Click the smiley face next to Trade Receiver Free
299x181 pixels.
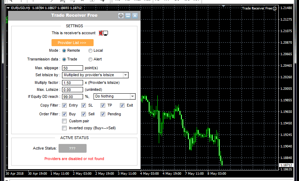[274, 8]
